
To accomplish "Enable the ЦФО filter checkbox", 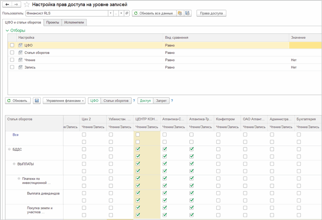I will [x=12, y=45].
